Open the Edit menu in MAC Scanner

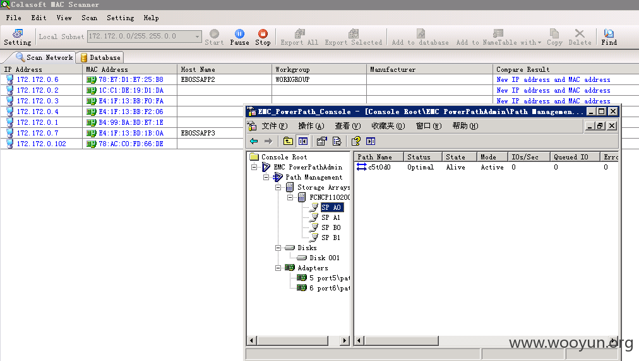click(x=39, y=18)
